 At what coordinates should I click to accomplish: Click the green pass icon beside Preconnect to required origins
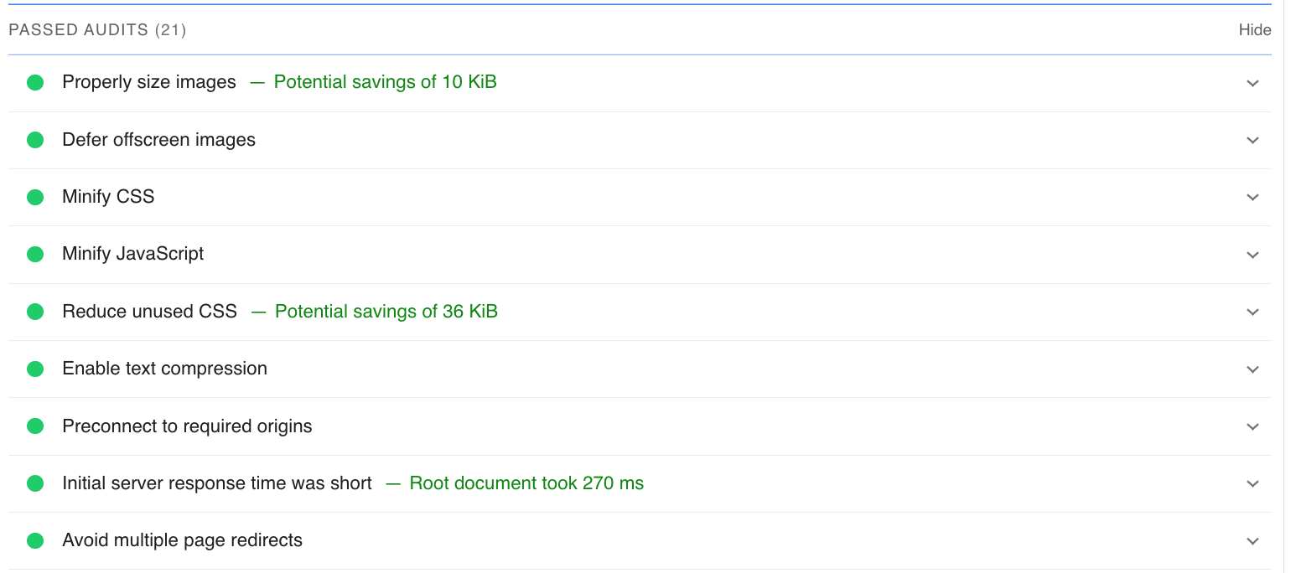35,426
